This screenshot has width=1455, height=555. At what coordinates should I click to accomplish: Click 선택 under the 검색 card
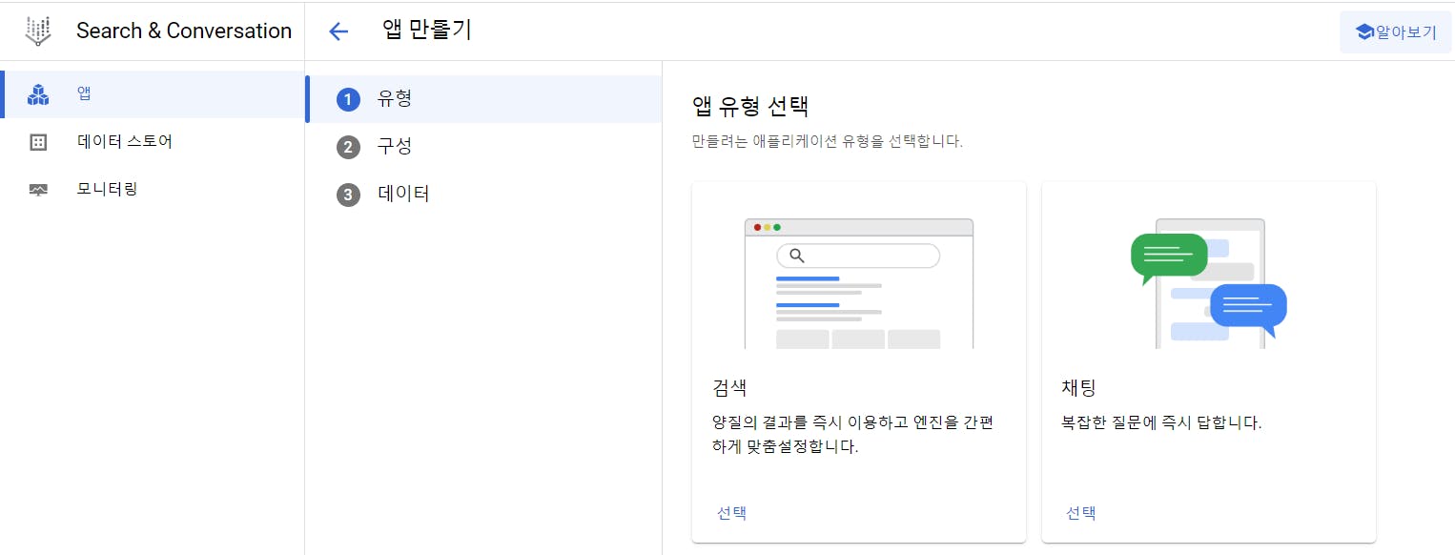point(731,513)
